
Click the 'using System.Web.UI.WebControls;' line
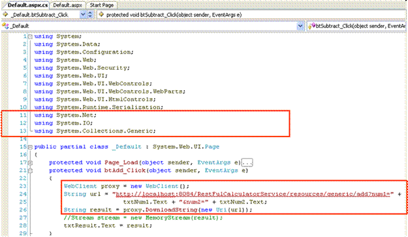[x=93, y=84]
